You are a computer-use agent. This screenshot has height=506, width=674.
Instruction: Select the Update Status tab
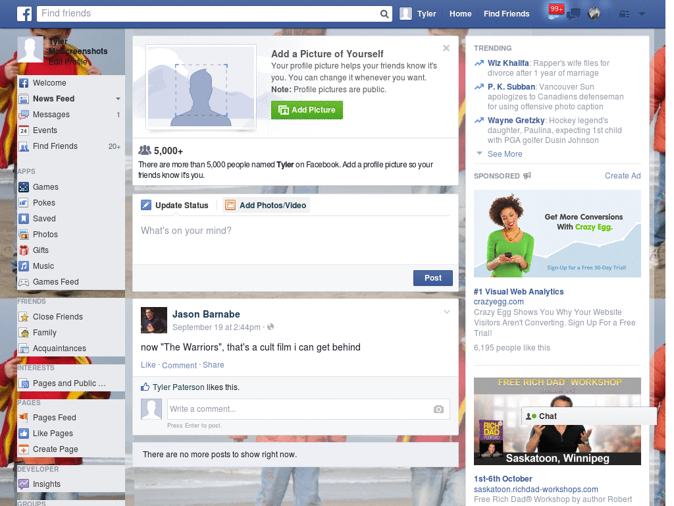click(175, 206)
